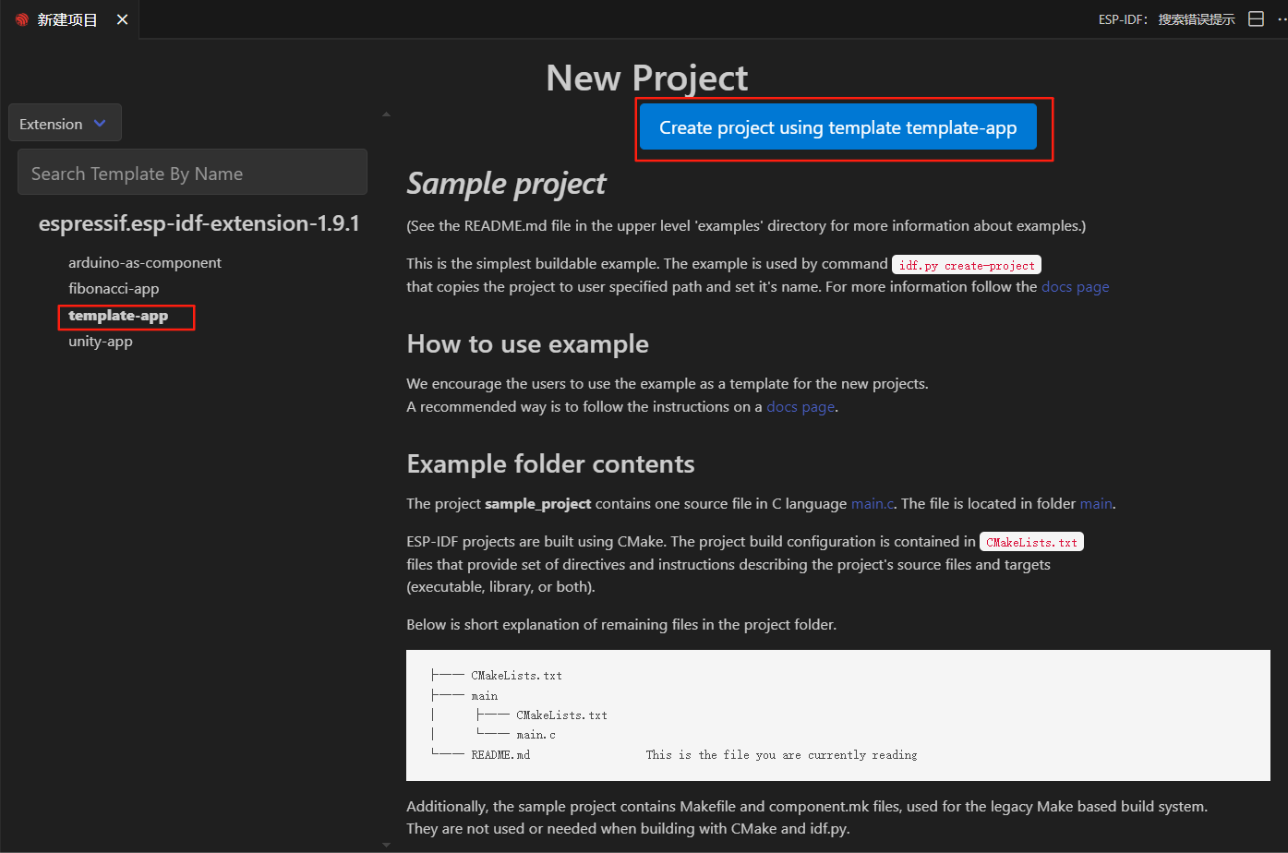The height and width of the screenshot is (853, 1288).
Task: Click the How to use example heading
Action: pyautogui.click(x=527, y=344)
